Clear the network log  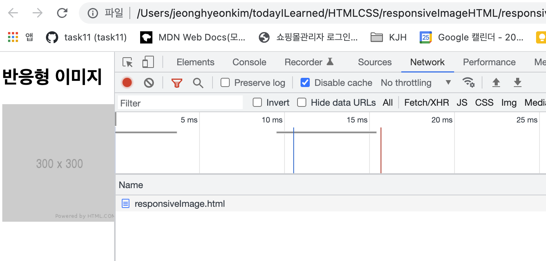(x=149, y=82)
